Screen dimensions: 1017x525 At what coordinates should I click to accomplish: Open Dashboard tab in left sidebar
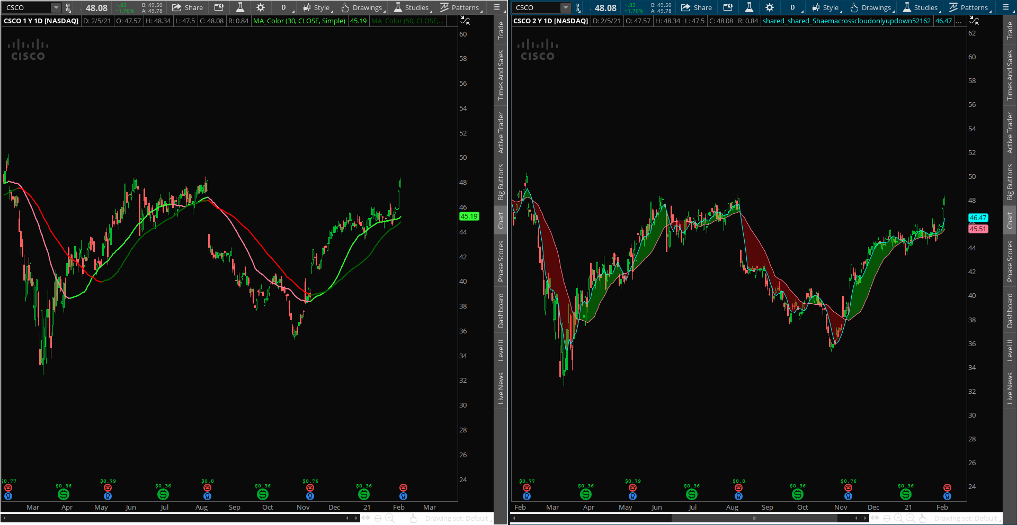501,311
